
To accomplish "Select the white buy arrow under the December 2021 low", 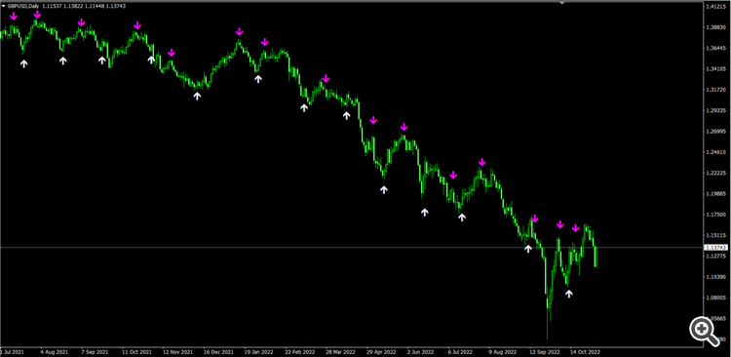I will [x=197, y=96].
